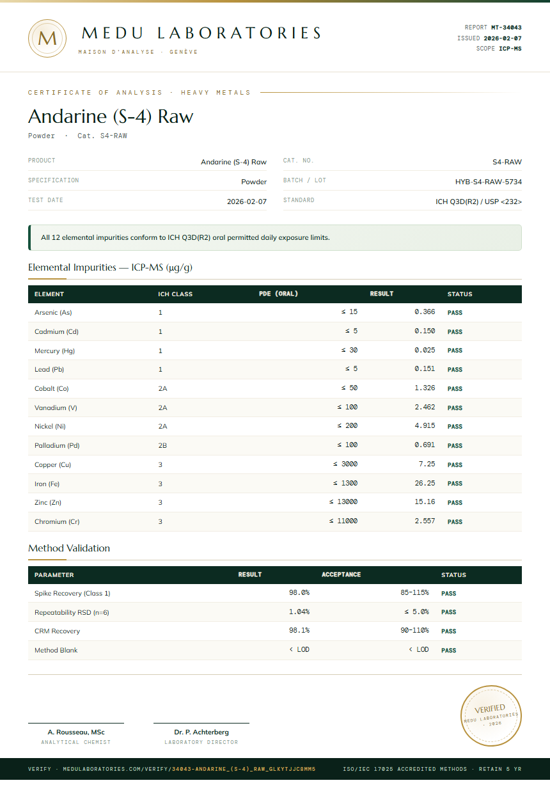Screen dimensions: 550x799
Task: Click the Verified Medu Laboratories seal
Action: tap(492, 715)
